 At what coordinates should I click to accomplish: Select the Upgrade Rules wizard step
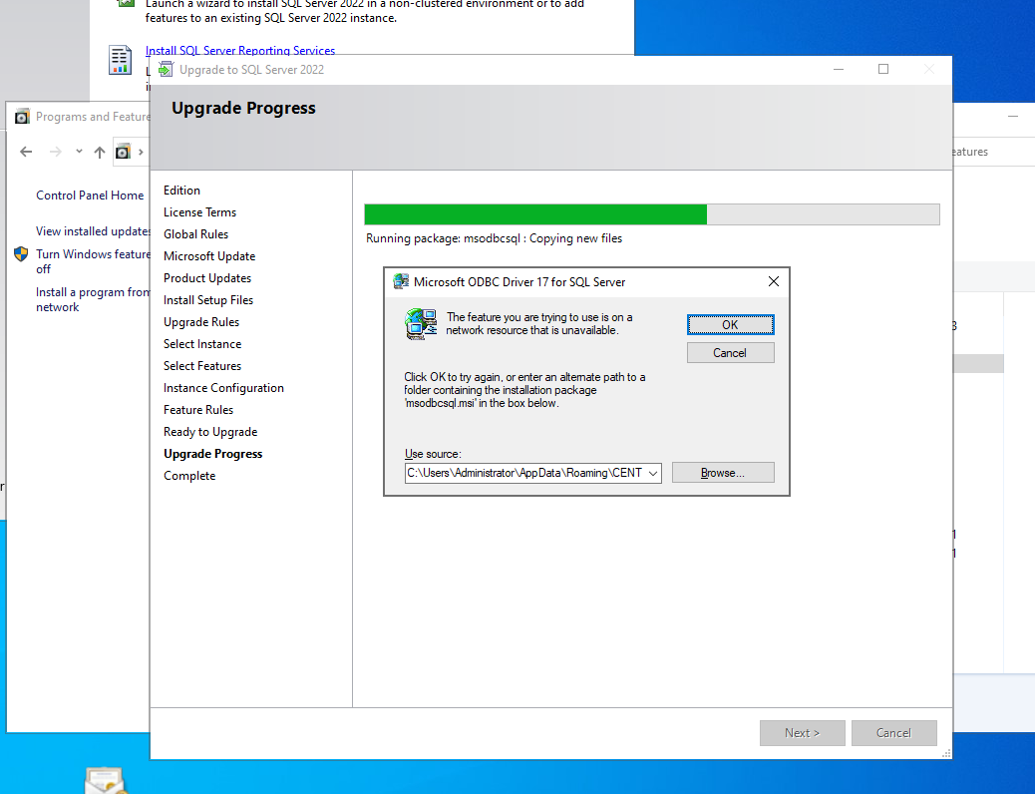[x=201, y=322]
